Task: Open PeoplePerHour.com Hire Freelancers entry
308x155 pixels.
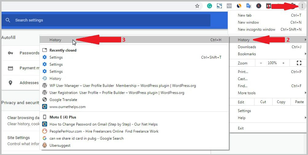Action: pos(134,131)
